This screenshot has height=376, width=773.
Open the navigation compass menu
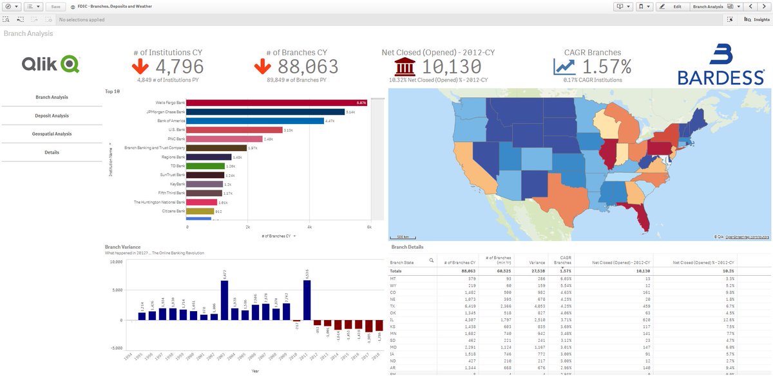12,6
